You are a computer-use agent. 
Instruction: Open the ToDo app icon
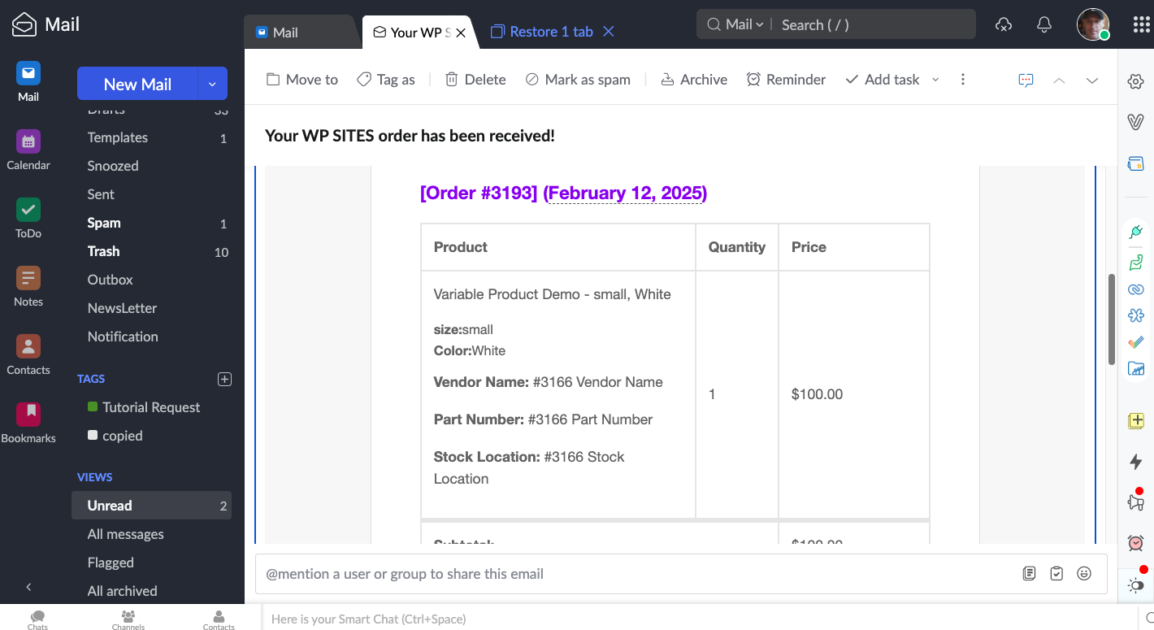click(x=28, y=211)
